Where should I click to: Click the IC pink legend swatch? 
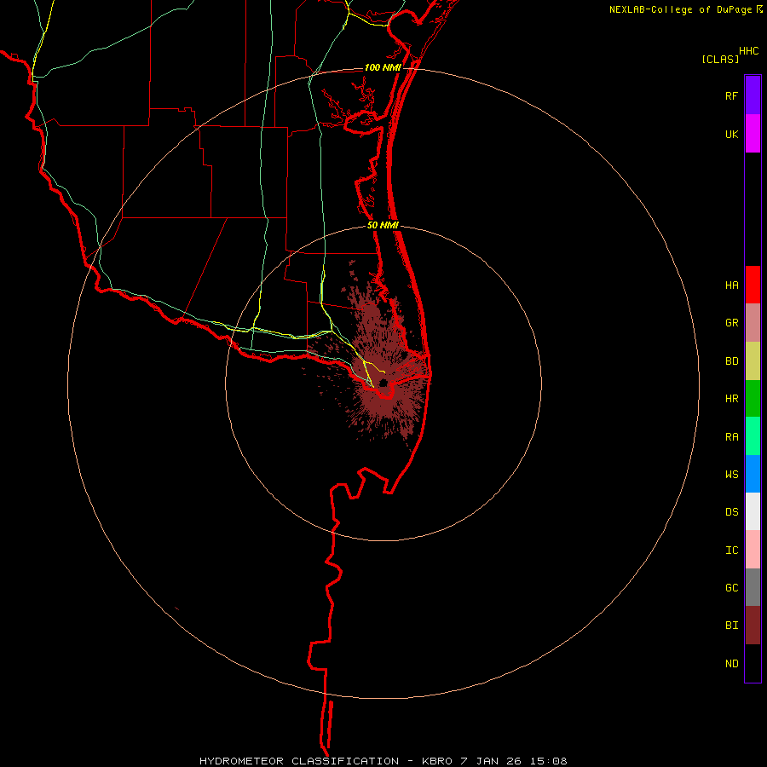click(753, 550)
